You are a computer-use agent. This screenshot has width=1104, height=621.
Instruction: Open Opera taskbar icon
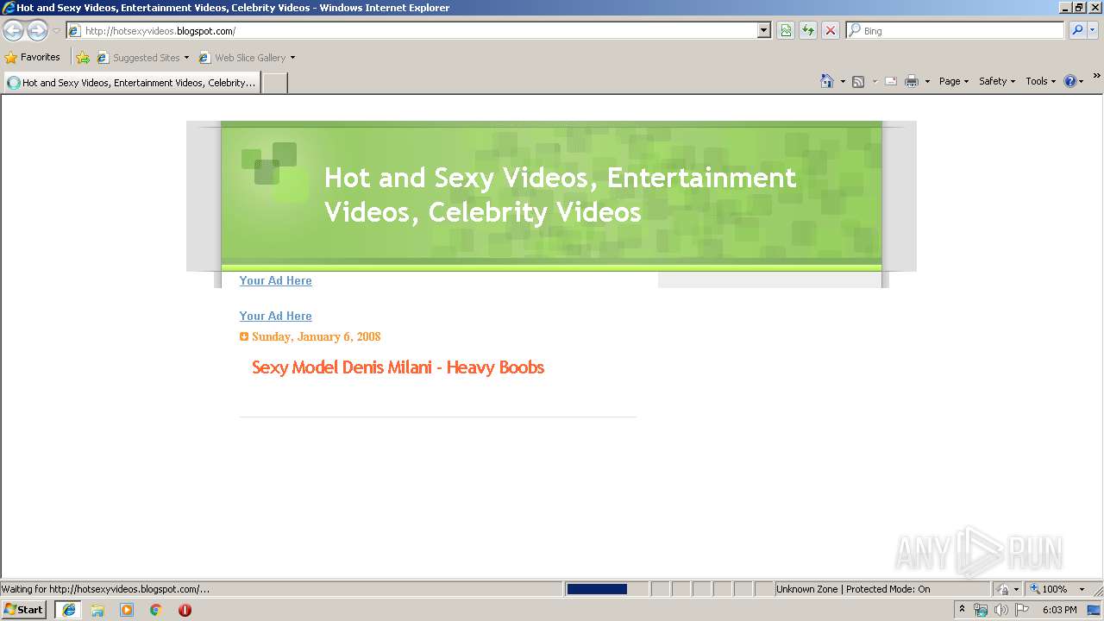pyautogui.click(x=185, y=610)
